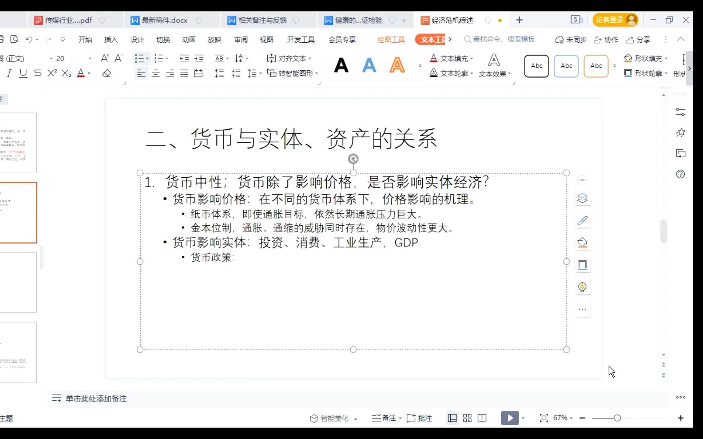The width and height of the screenshot is (703, 439).
Task: Start slideshow play button
Action: (x=510, y=418)
